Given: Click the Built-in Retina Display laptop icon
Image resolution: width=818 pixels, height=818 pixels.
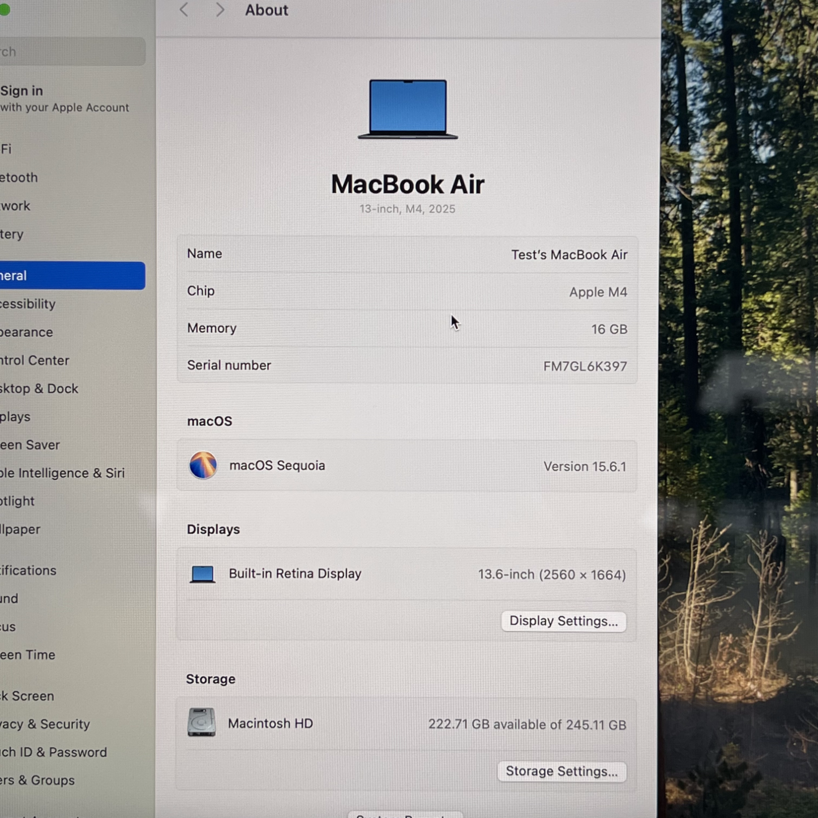Looking at the screenshot, I should 202,574.
